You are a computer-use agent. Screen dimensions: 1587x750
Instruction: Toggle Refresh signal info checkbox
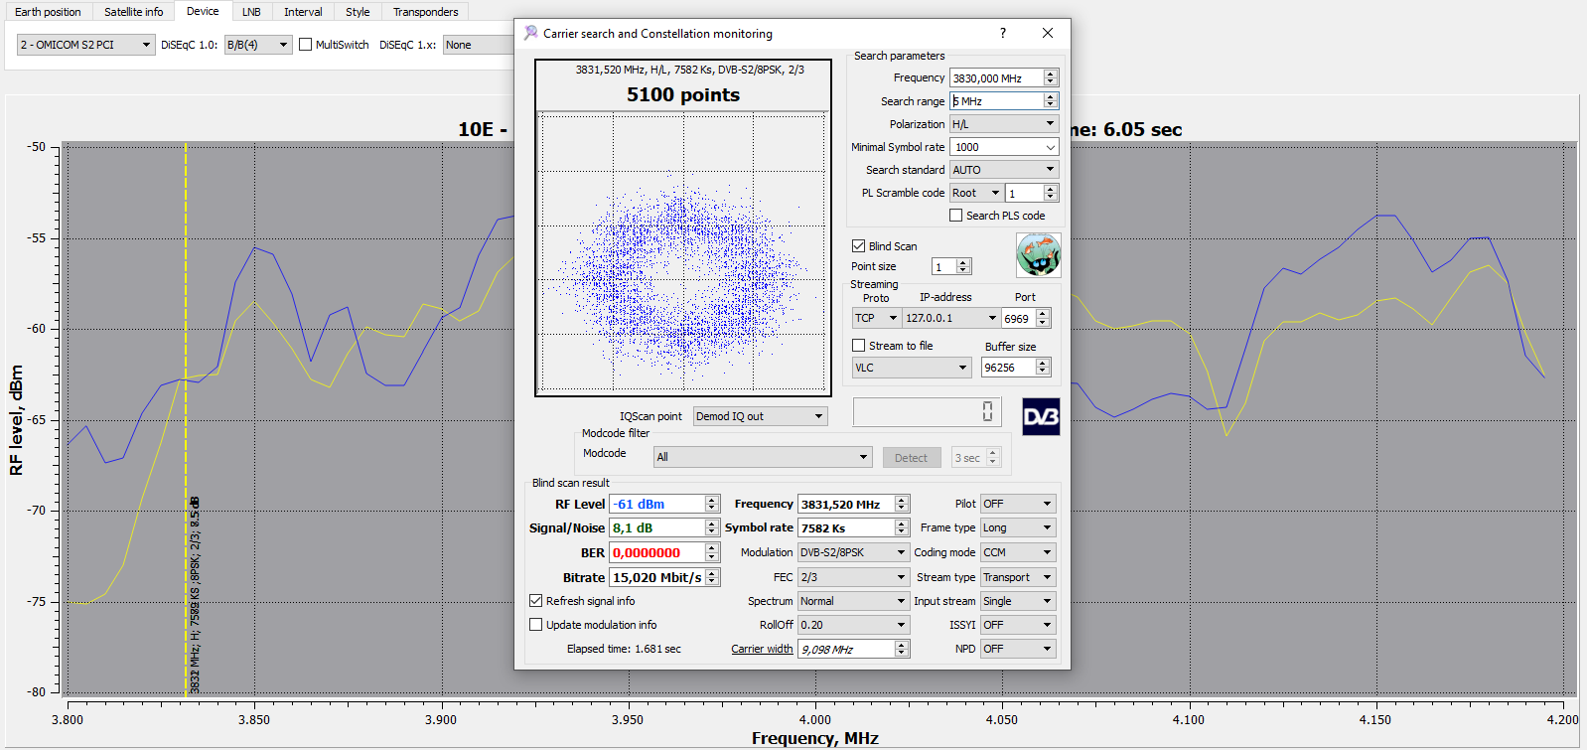(536, 601)
